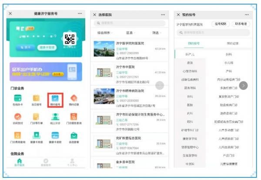Click the 健康卡管理 button
The width and height of the screenshot is (261, 180).
pyautogui.click(x=47, y=47)
